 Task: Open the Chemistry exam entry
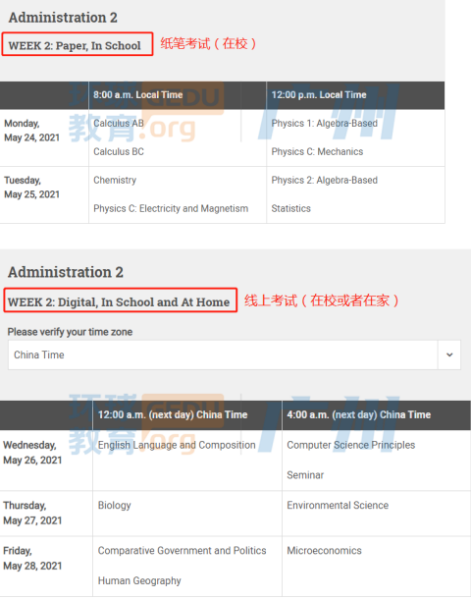click(115, 180)
